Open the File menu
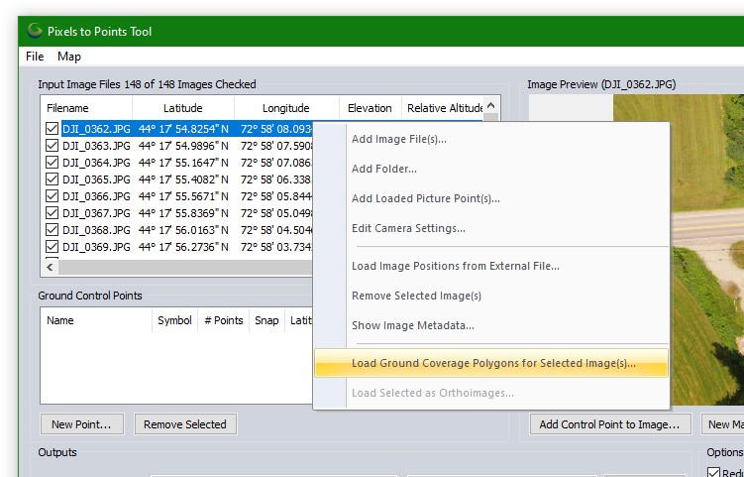Viewport: 744px width, 477px height. click(x=35, y=57)
